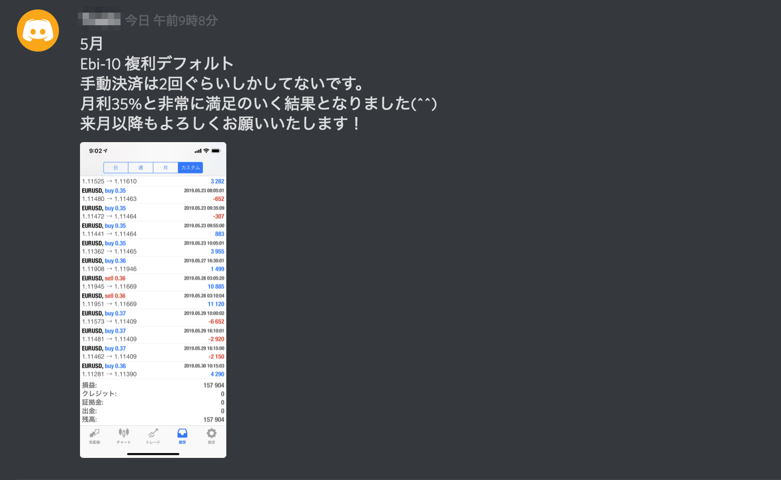Select the trade dated 2019.05.23 09:35:09
The image size is (781, 480).
click(x=153, y=212)
